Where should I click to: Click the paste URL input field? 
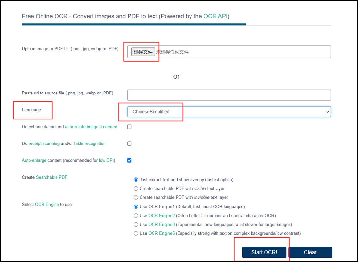(229, 95)
